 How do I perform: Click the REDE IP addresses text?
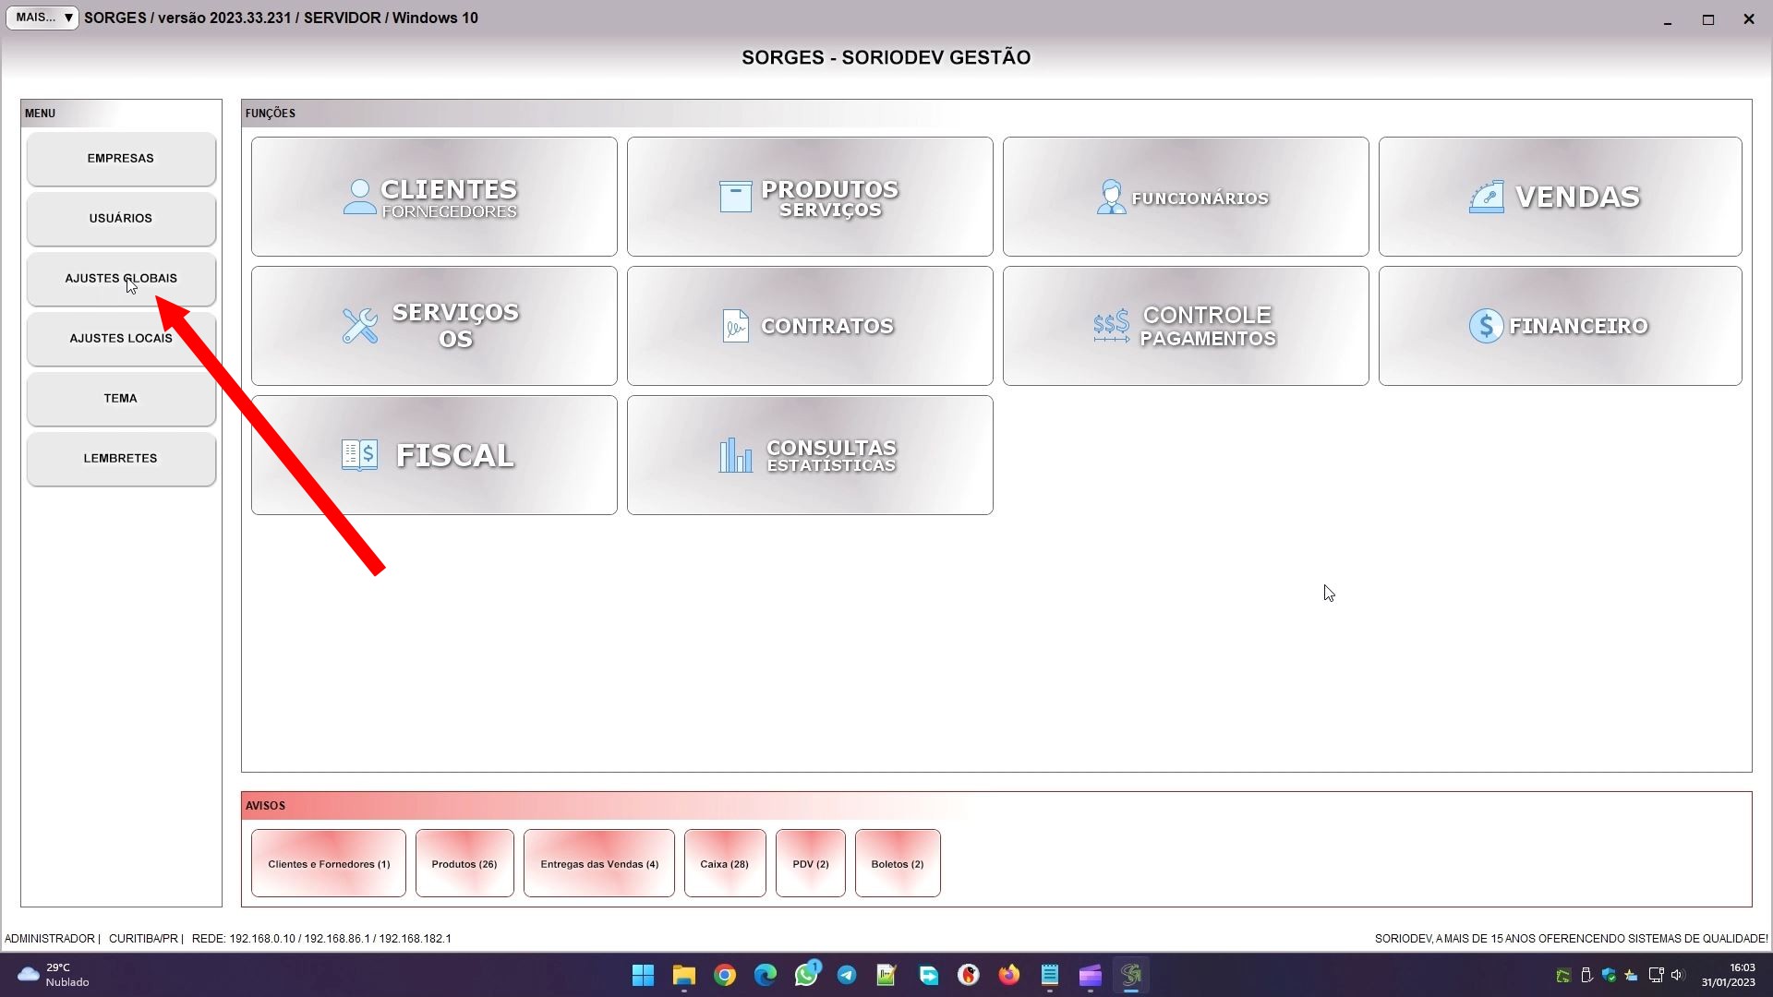pyautogui.click(x=321, y=939)
